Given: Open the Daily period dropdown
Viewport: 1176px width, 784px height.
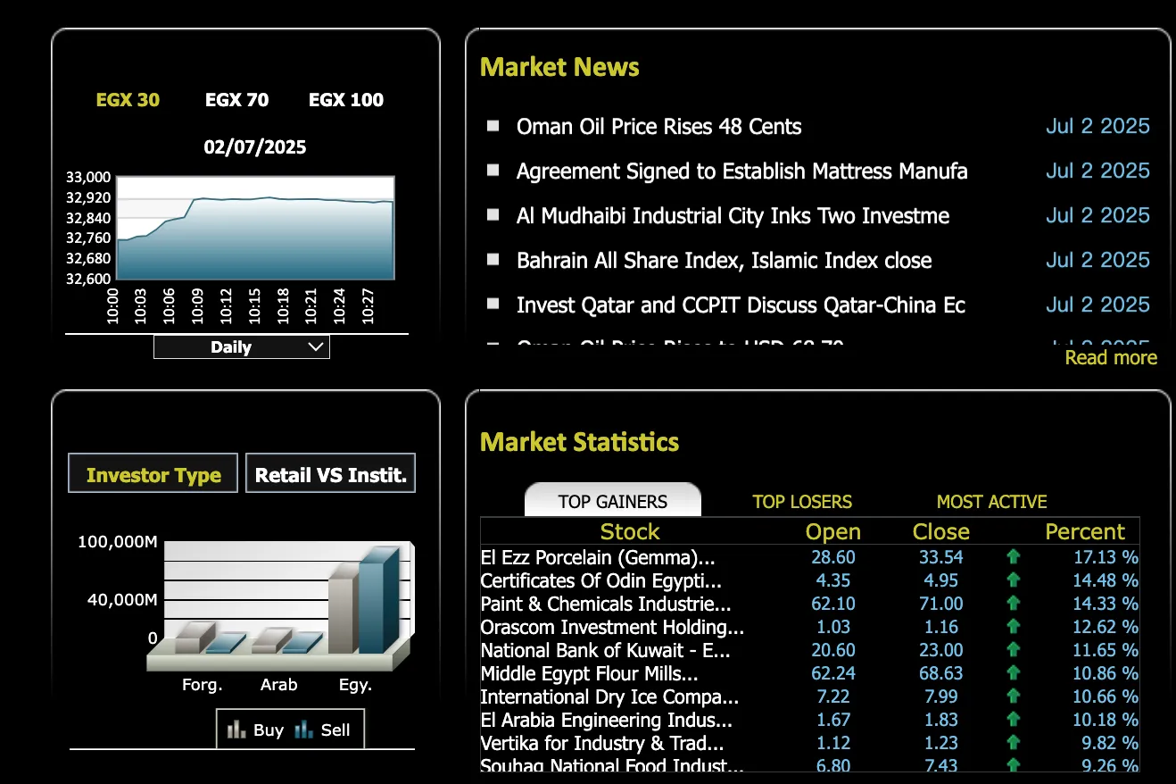Looking at the screenshot, I should tap(242, 347).
